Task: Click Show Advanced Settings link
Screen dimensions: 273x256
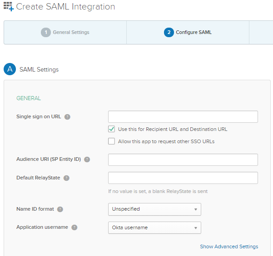Action: [x=229, y=246]
